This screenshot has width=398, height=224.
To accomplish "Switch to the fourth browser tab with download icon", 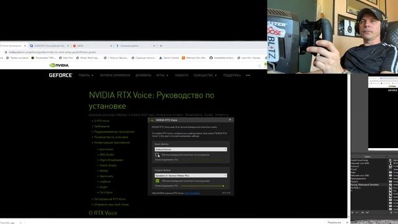I will (135, 45).
